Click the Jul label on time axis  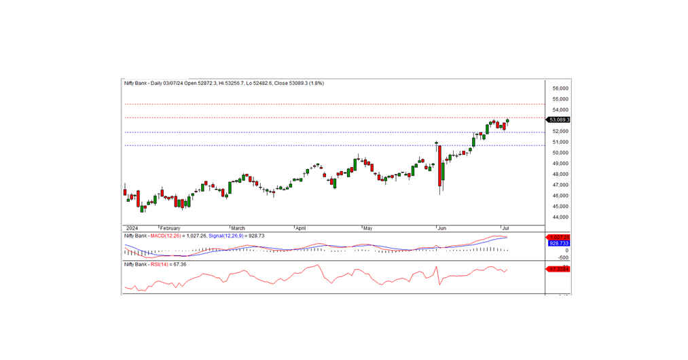click(505, 228)
